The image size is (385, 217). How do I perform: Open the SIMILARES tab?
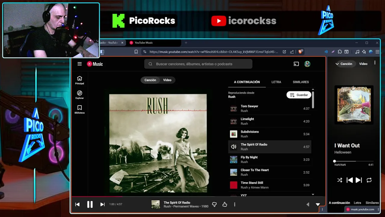[x=301, y=82]
